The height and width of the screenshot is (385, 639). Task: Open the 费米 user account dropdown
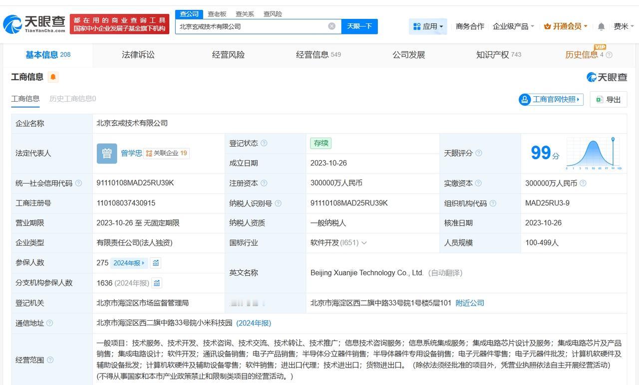[x=624, y=26]
